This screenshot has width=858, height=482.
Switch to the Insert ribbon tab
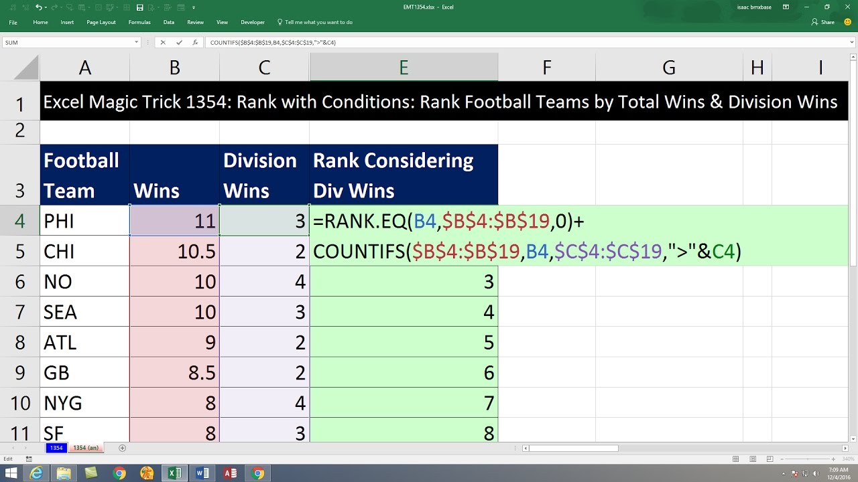tap(67, 22)
